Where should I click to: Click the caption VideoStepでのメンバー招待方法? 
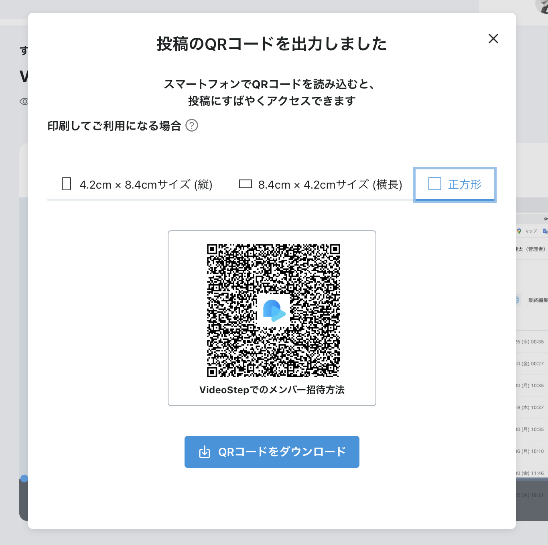point(272,390)
